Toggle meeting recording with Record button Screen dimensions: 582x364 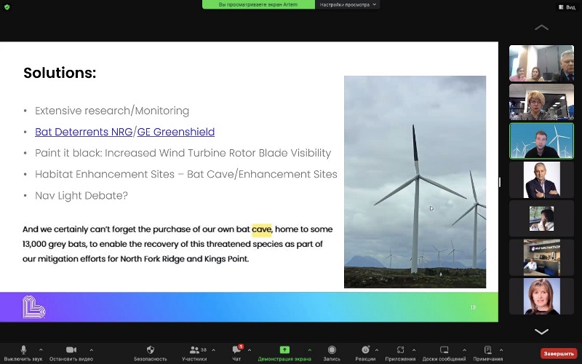click(x=332, y=351)
